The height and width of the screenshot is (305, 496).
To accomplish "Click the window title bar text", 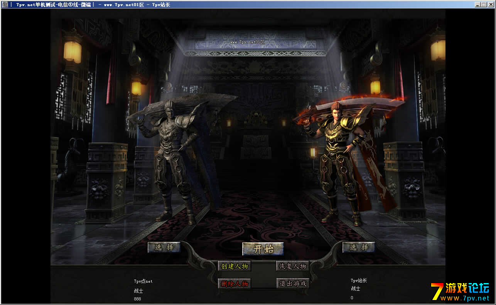I will point(91,5).
